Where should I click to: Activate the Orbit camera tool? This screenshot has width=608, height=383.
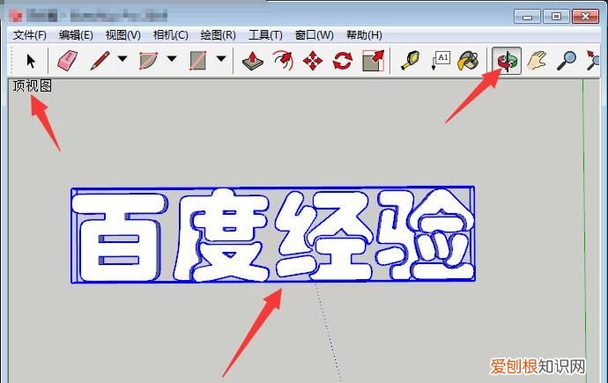click(x=507, y=61)
